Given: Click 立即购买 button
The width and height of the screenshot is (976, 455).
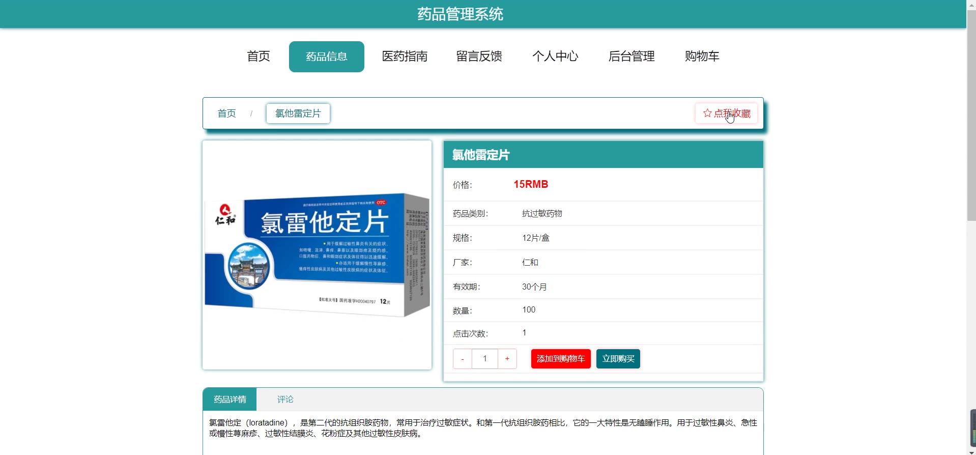Looking at the screenshot, I should coord(618,359).
